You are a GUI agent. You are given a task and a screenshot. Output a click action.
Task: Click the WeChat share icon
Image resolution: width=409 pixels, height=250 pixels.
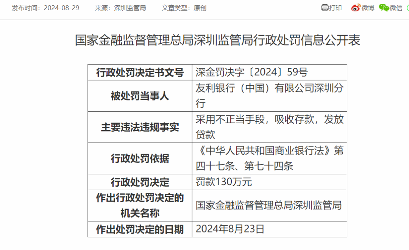click(384, 8)
